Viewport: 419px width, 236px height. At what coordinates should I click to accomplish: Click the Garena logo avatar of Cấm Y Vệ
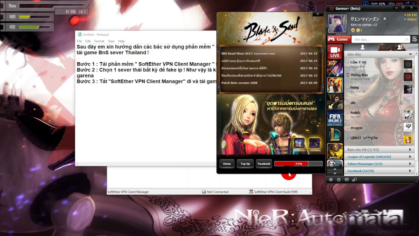coord(408,64)
